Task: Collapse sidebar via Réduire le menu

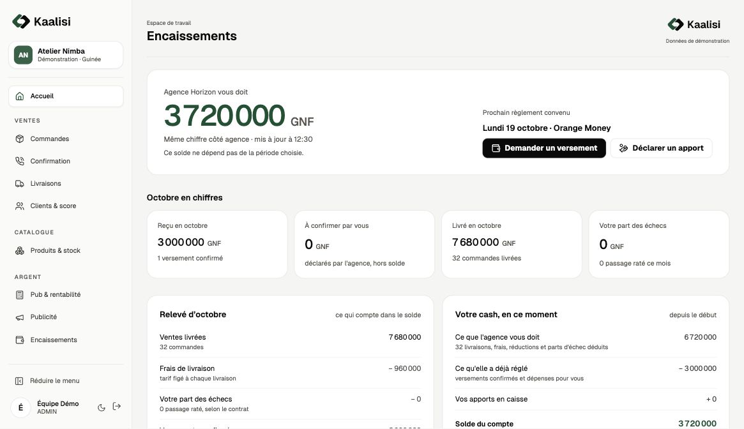Action: click(66, 381)
